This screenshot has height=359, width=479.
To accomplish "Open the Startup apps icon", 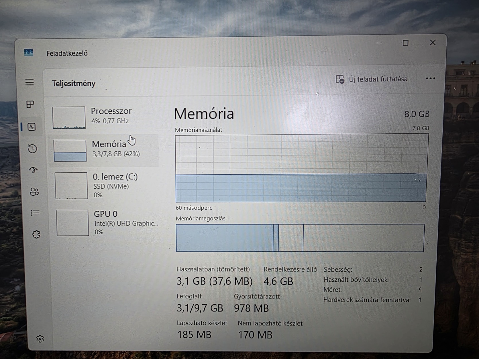I will click(34, 170).
